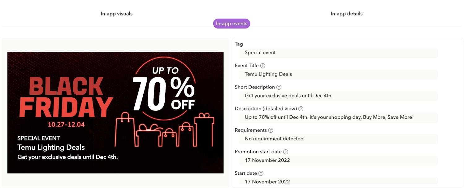Screen dimensions: 464x193
Task: Switch to In-app details tab
Action: click(x=346, y=14)
